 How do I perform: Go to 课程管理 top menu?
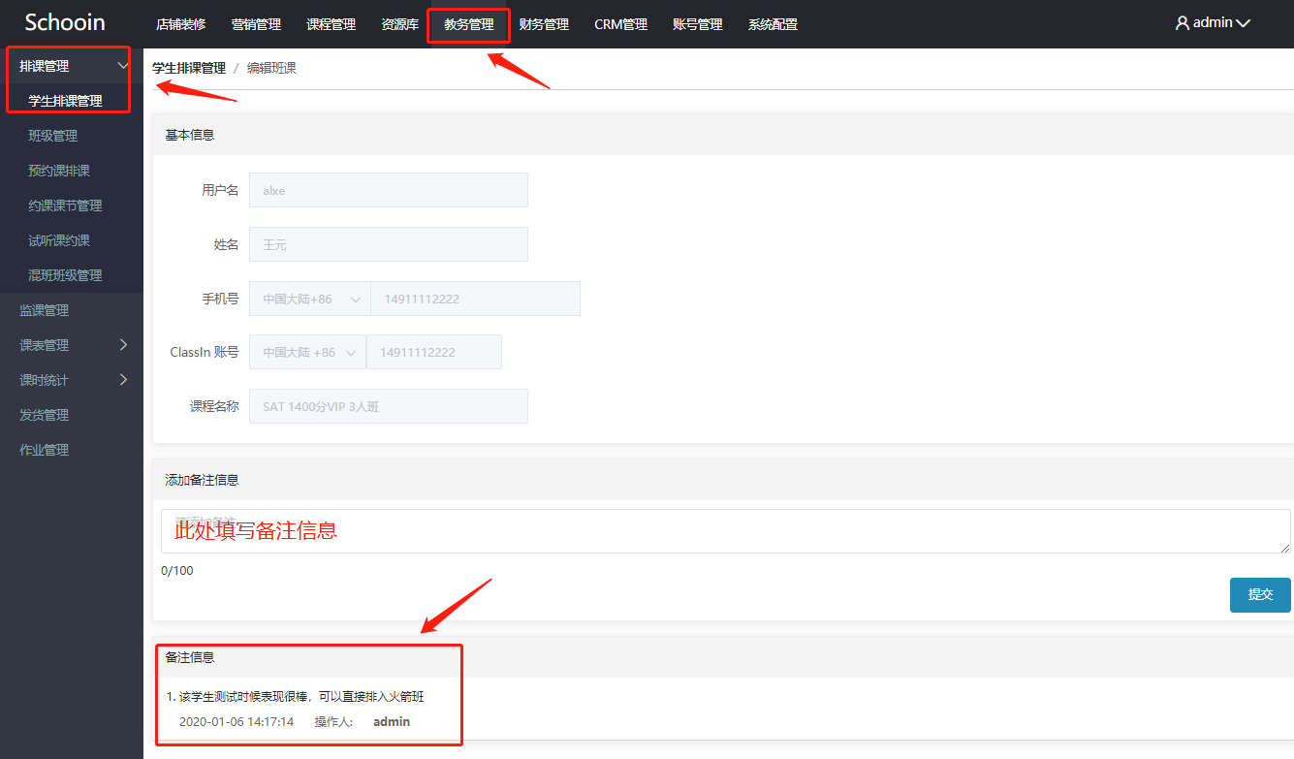[x=331, y=24]
